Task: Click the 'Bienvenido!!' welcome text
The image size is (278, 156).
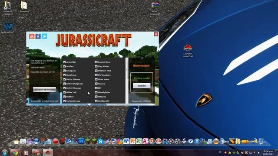Action: 141,65
